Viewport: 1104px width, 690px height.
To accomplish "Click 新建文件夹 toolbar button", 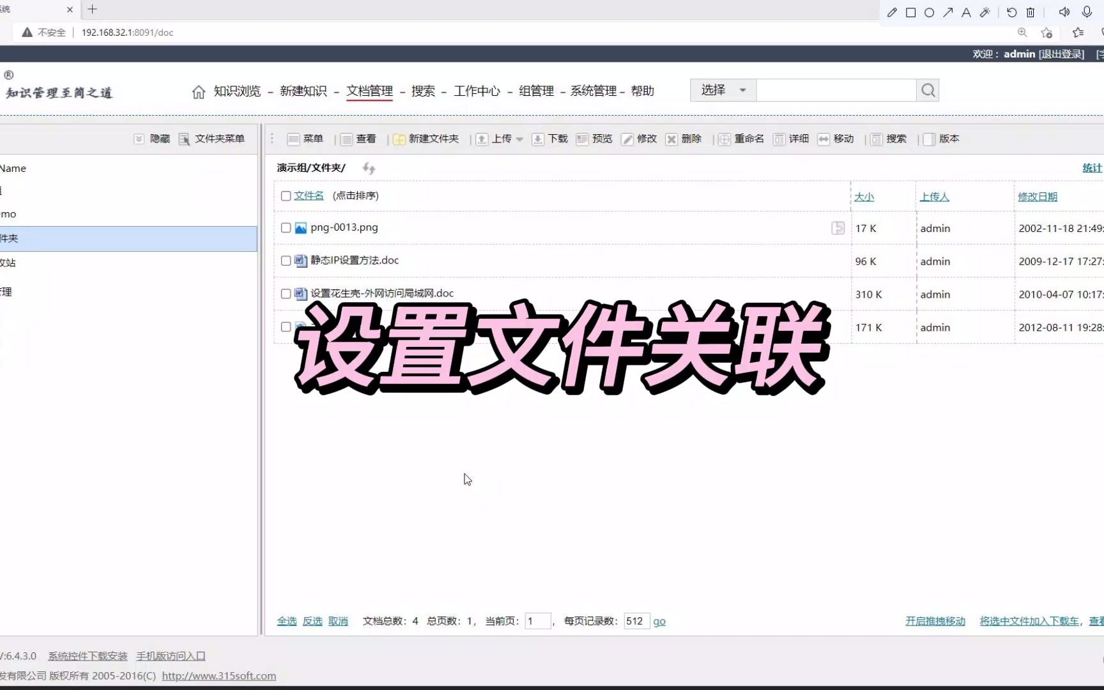I will [426, 139].
